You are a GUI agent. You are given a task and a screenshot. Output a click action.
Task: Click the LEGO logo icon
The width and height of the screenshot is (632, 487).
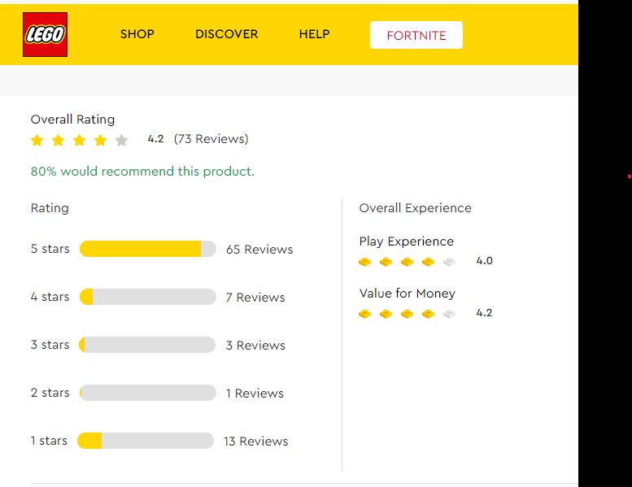45,35
